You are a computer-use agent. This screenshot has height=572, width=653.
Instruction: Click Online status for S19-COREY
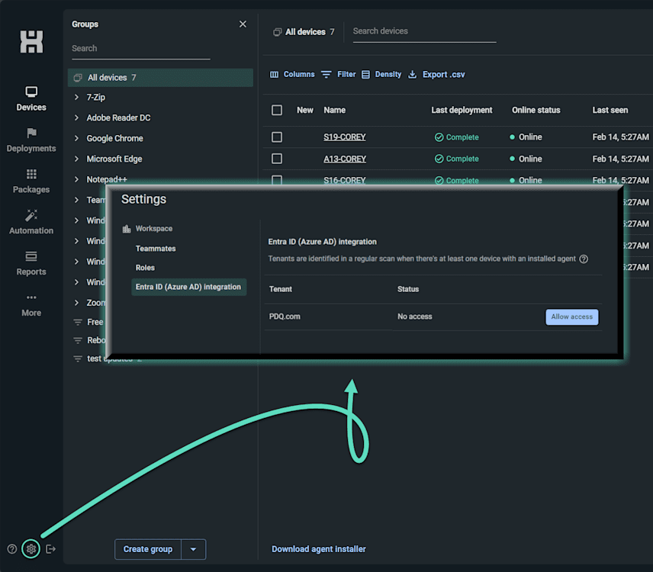pyautogui.click(x=526, y=137)
